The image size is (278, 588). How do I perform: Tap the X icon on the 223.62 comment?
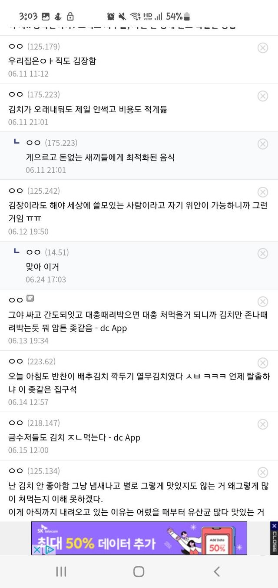pos(263,363)
